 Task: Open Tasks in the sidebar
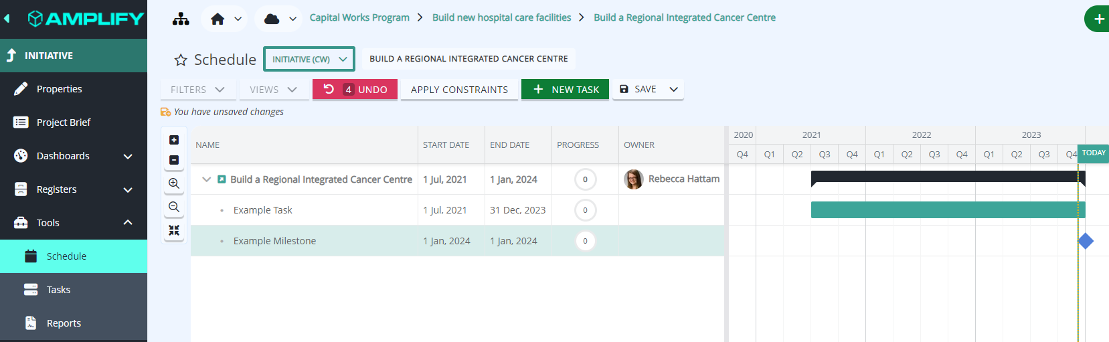click(x=58, y=290)
